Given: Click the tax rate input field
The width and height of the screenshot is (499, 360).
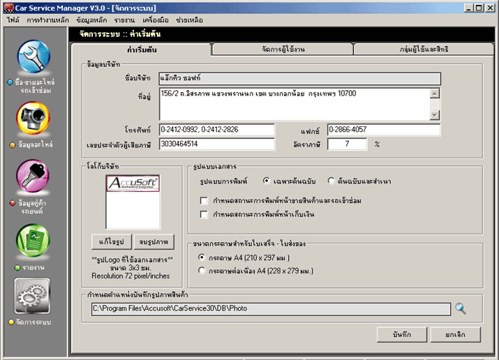Looking at the screenshot, I should [347, 144].
